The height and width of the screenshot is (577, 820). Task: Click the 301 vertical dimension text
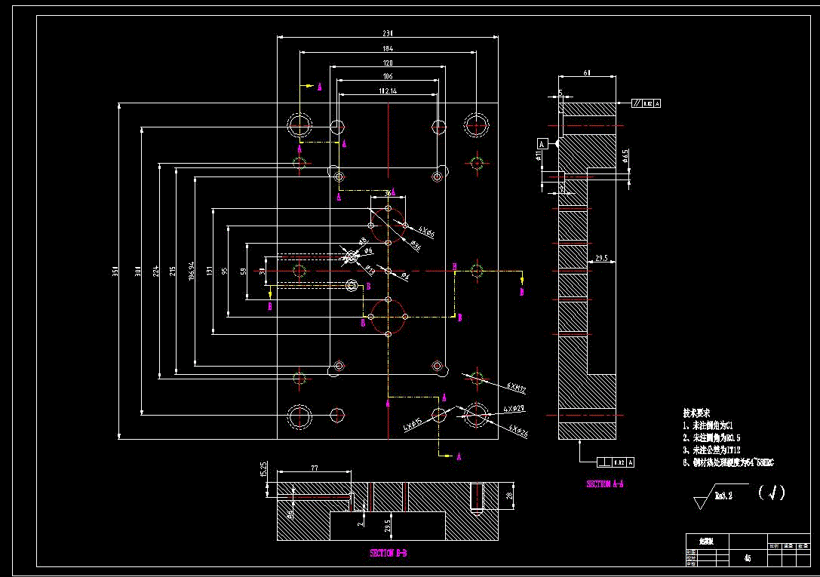pyautogui.click(x=138, y=271)
